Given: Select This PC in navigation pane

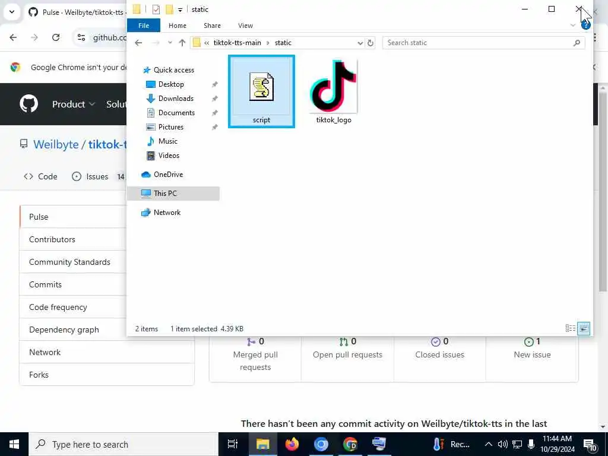Looking at the screenshot, I should click(x=173, y=194).
